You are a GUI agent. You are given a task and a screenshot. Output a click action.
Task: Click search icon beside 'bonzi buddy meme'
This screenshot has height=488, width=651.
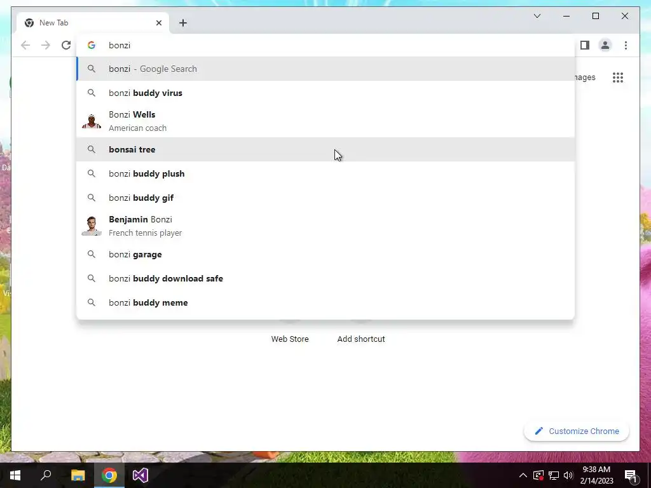[92, 302]
